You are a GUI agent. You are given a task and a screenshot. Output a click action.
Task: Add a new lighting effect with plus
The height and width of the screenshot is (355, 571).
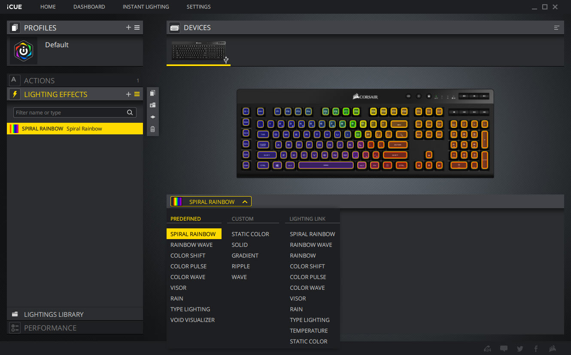(128, 94)
